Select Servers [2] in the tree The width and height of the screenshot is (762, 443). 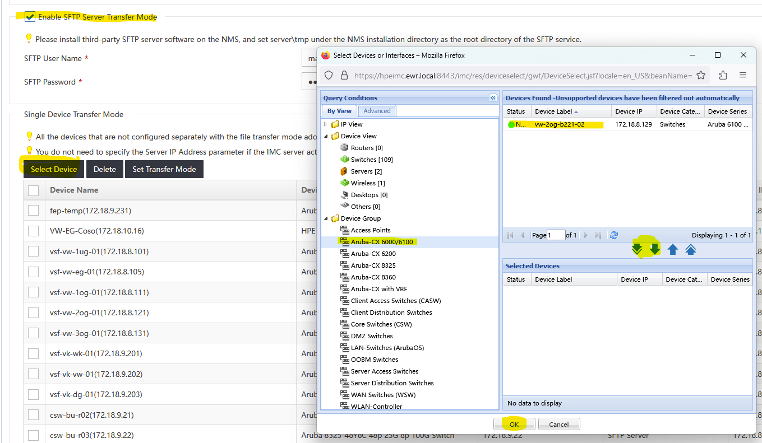point(366,171)
